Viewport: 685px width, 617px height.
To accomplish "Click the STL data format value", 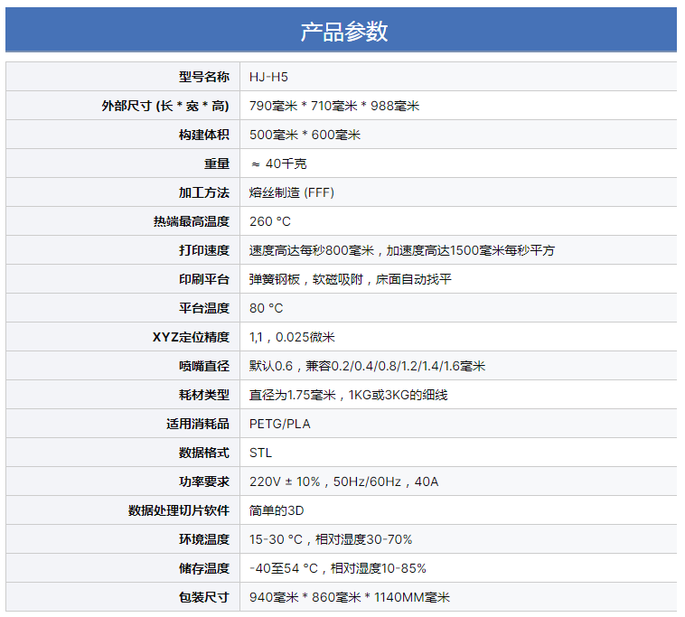I will click(x=260, y=453).
